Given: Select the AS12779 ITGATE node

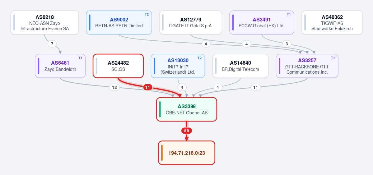Looking at the screenshot, I should (x=190, y=23).
